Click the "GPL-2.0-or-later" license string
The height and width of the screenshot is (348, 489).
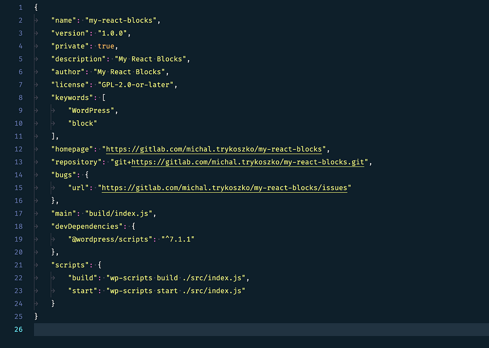[x=135, y=84]
